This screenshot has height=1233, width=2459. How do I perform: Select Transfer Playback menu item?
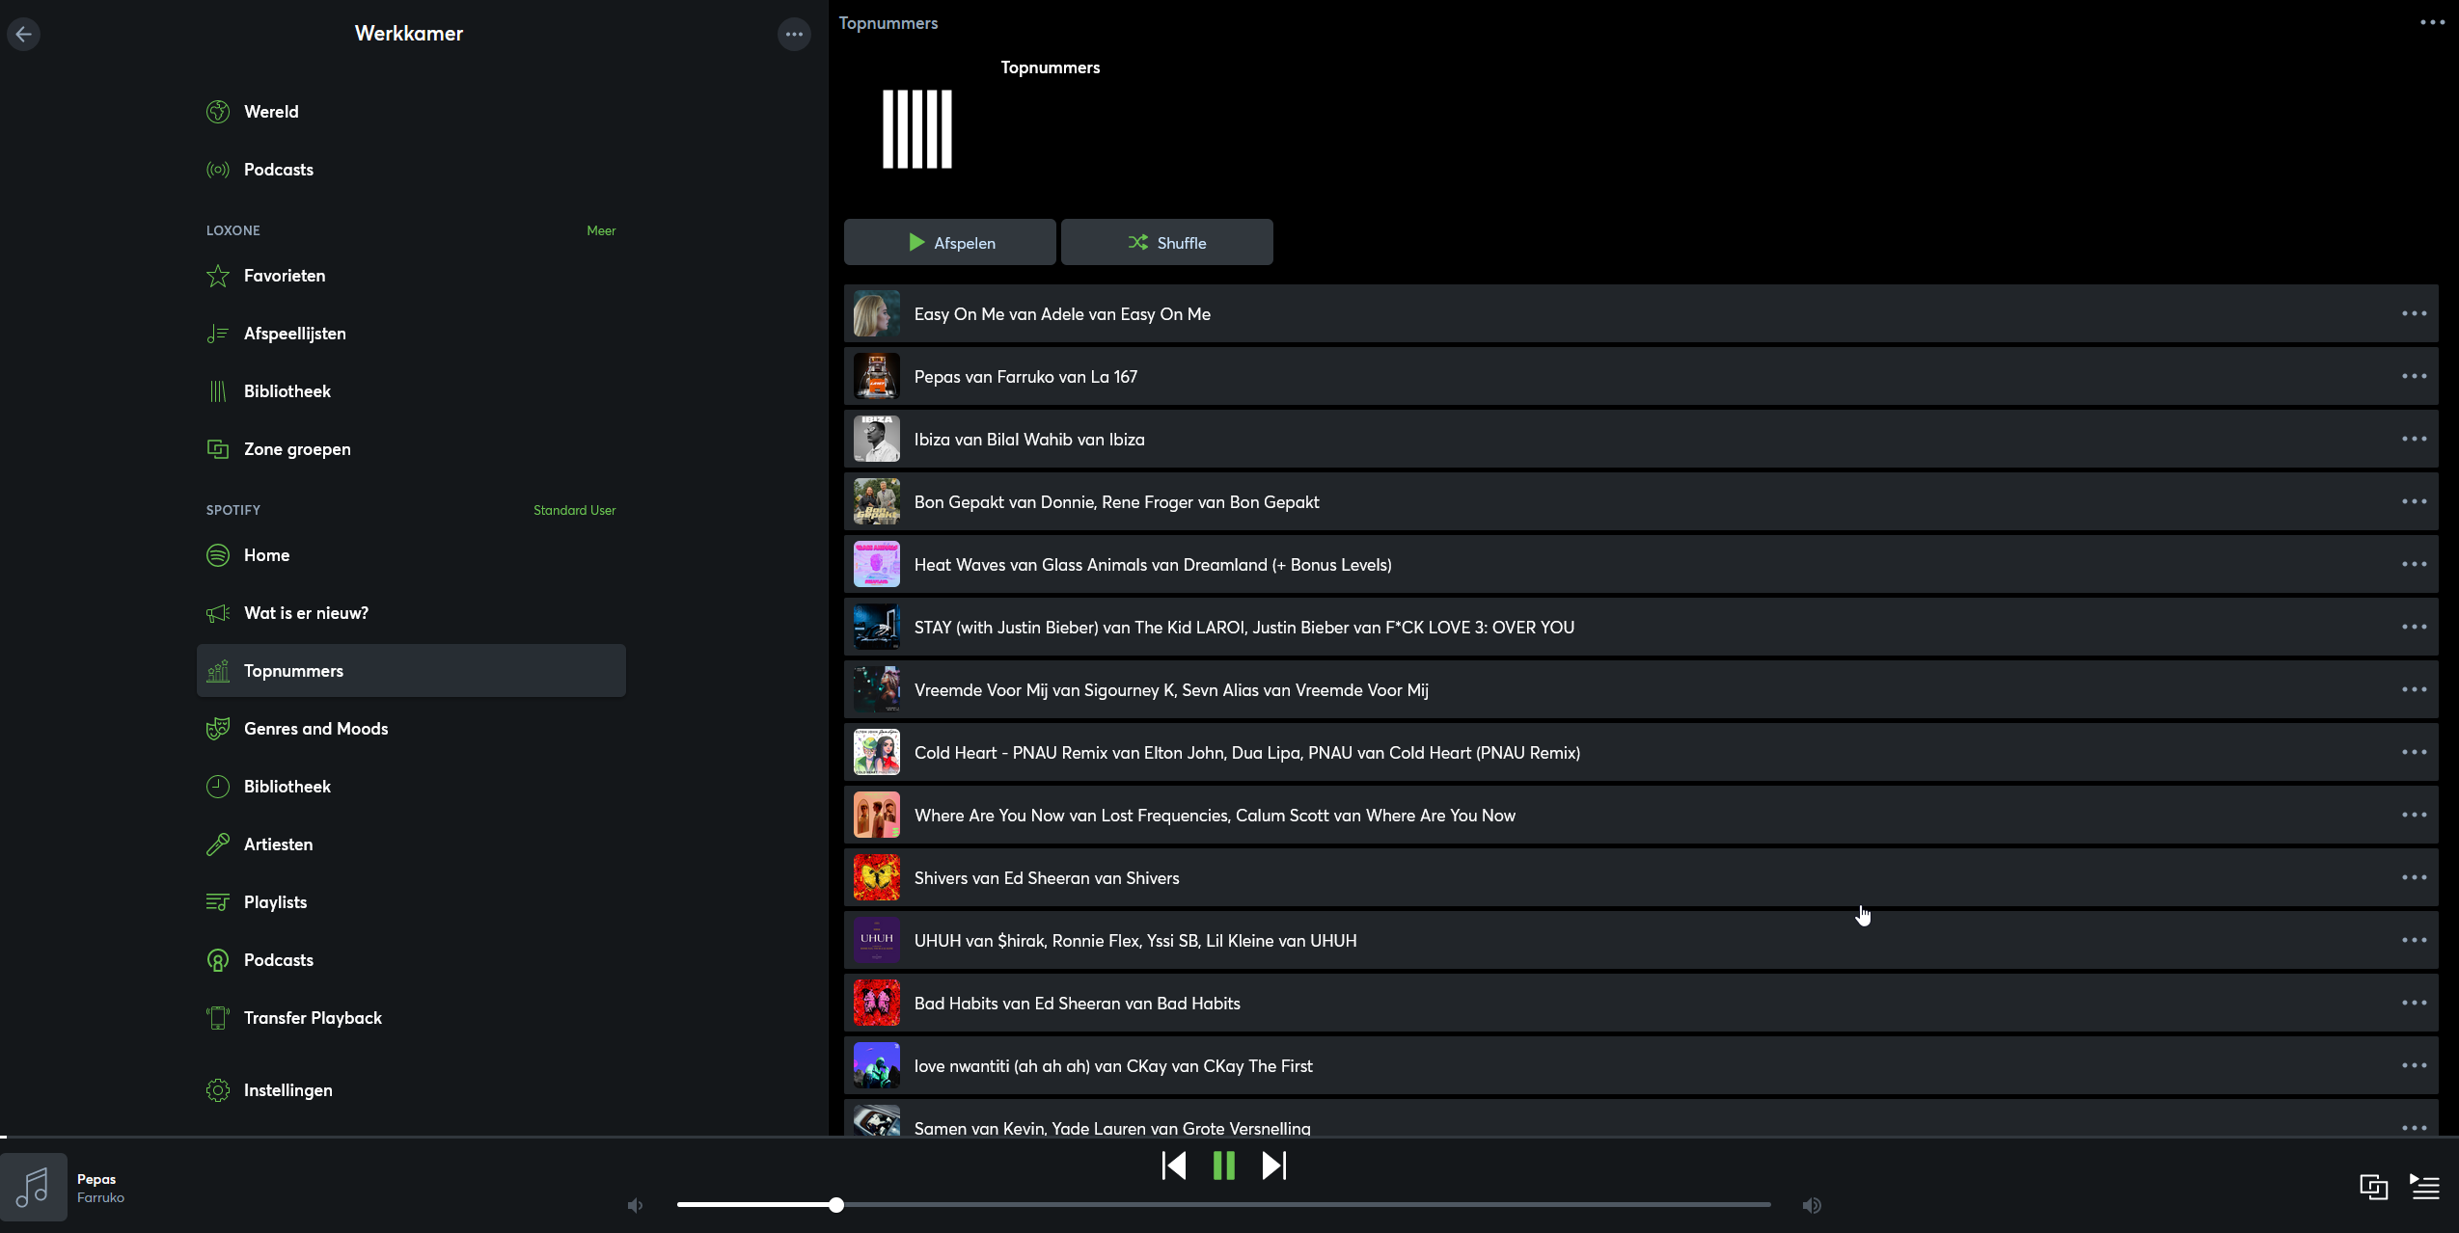[313, 1018]
